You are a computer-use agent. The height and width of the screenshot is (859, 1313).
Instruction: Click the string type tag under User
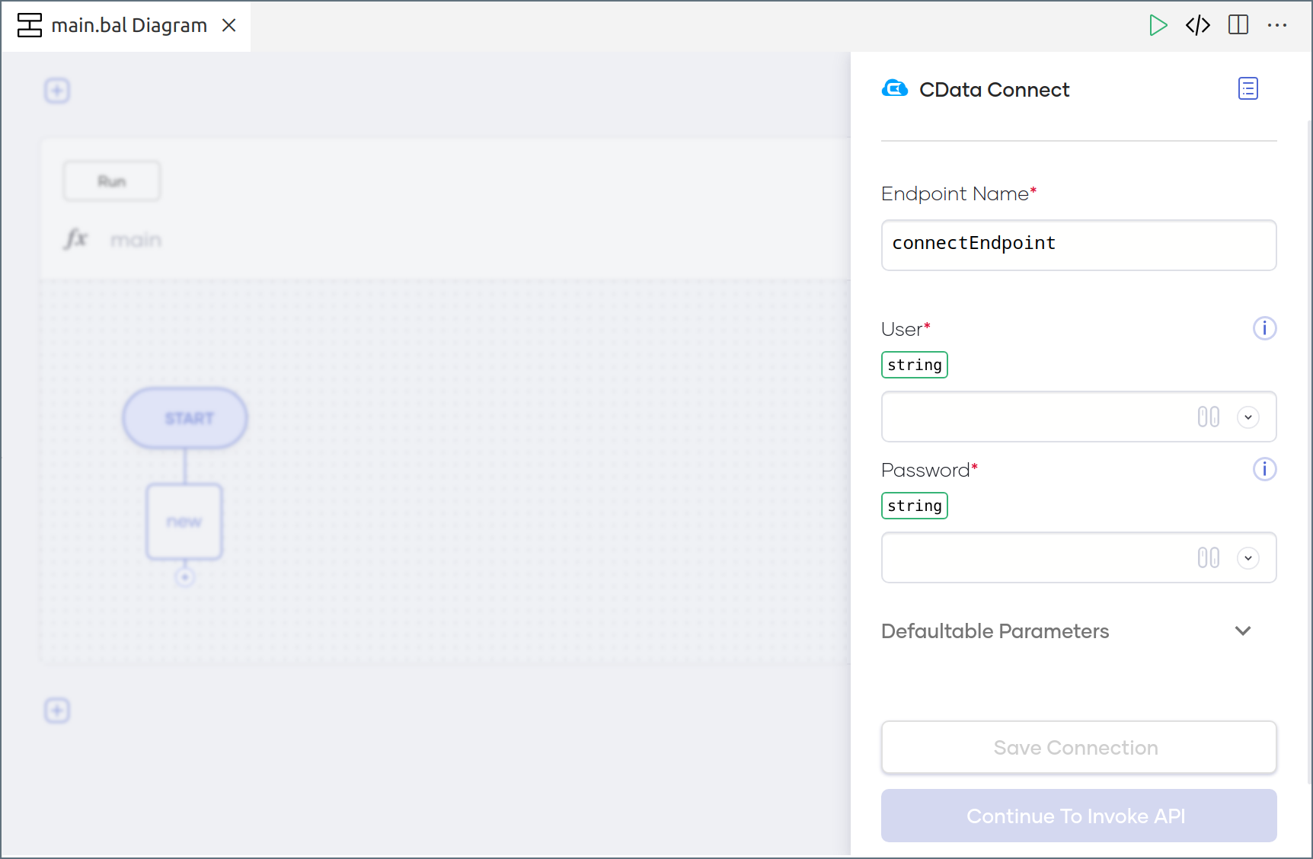(x=915, y=365)
